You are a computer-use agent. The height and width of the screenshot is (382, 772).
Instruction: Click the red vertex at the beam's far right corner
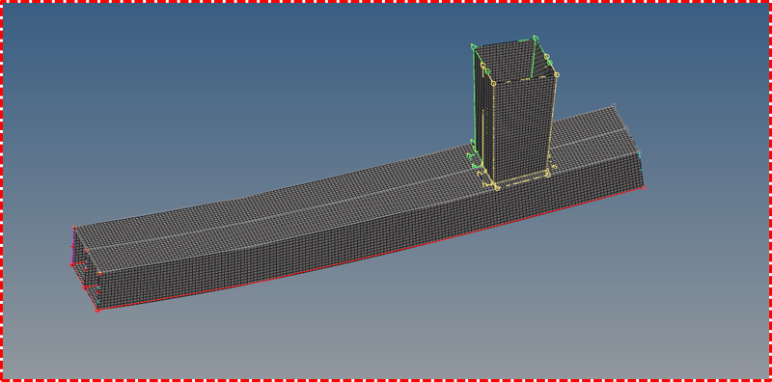(644, 187)
